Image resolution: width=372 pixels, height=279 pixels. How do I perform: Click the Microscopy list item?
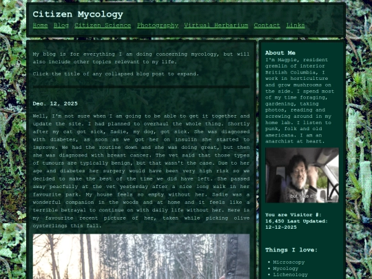pos(289,262)
